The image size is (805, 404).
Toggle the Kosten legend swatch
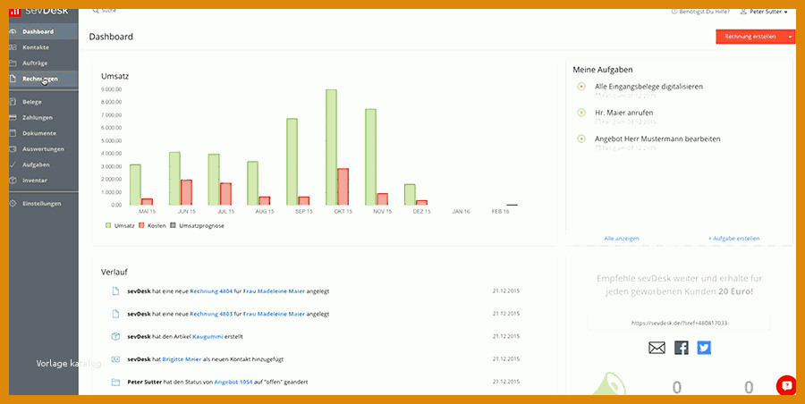(141, 225)
